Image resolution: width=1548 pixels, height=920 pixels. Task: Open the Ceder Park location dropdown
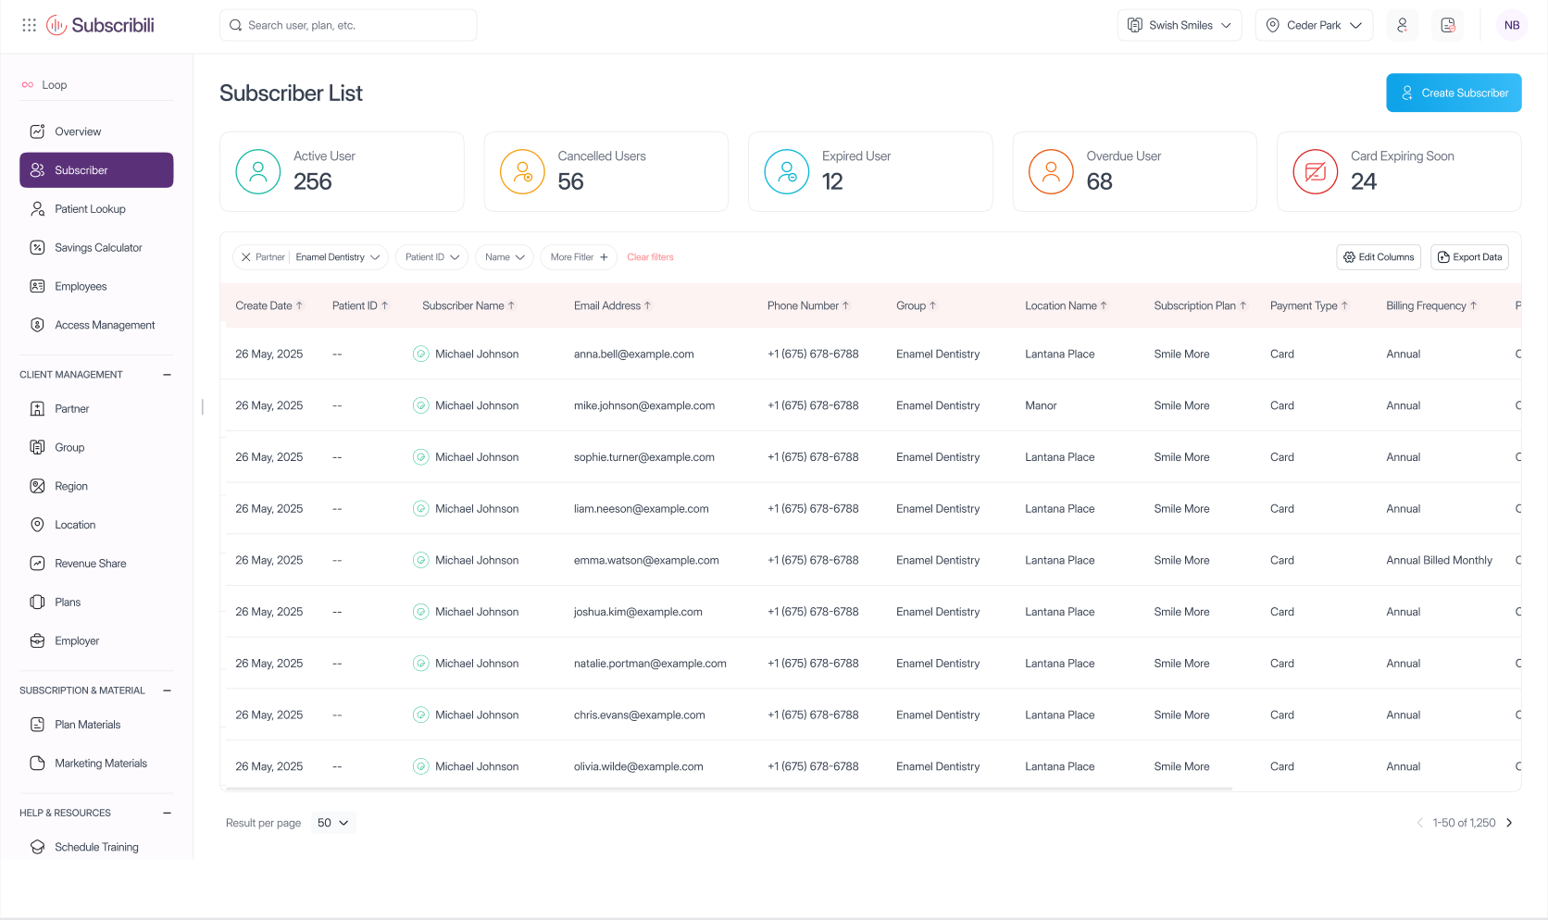point(1313,25)
